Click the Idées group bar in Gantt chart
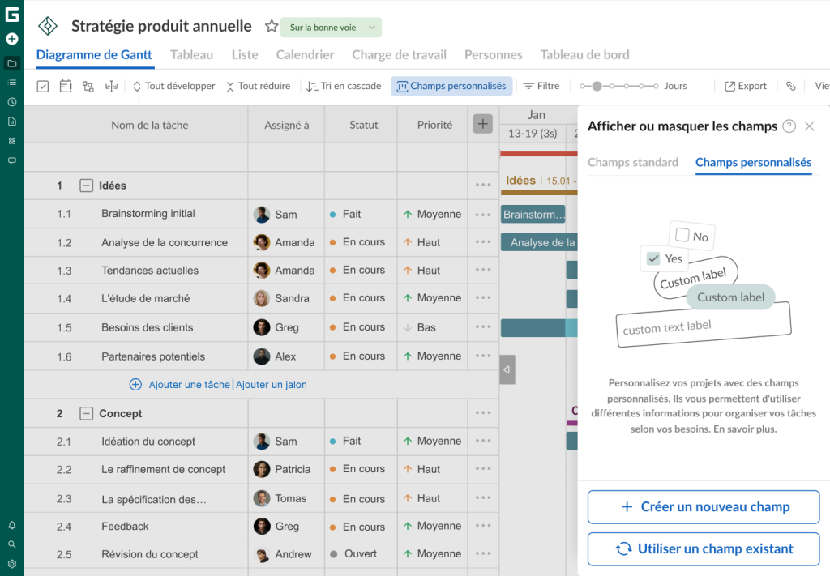Image resolution: width=830 pixels, height=576 pixels. coord(539,192)
